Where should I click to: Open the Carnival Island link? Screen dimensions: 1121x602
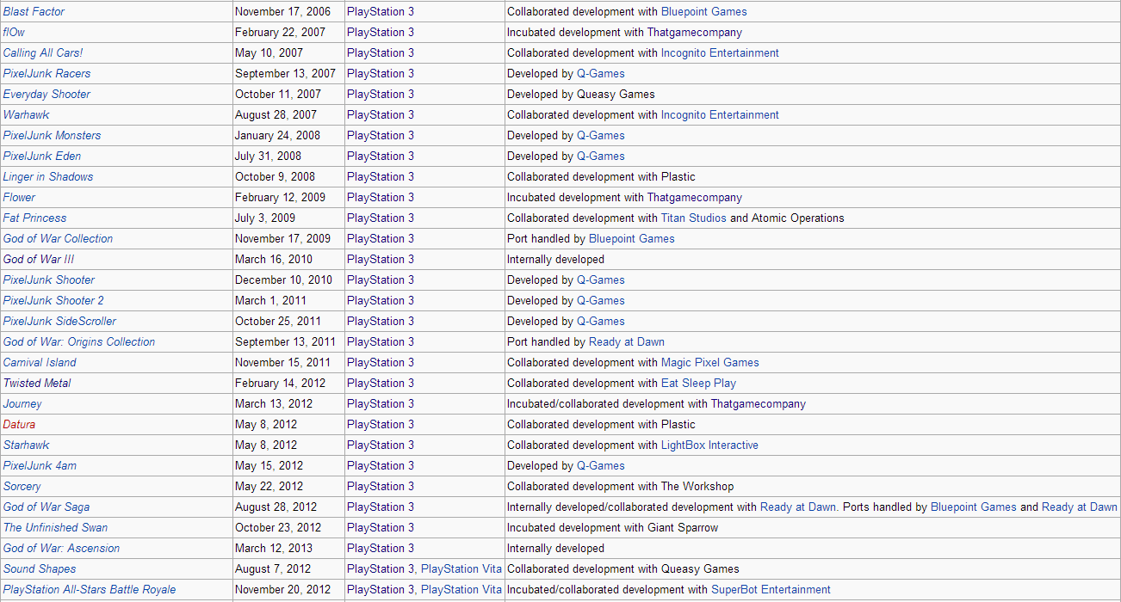[x=40, y=362]
